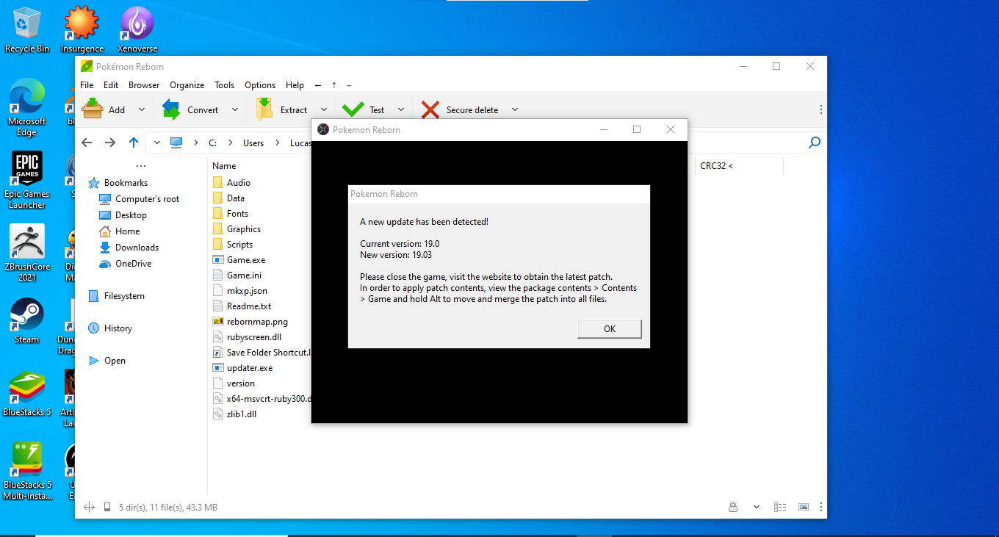Open BlueStacks 5 desktop shortcut
This screenshot has width=999, height=537.
[x=27, y=394]
